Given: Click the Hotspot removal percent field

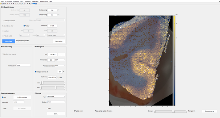Looking at the screenshot, I should (x=60, y=72).
